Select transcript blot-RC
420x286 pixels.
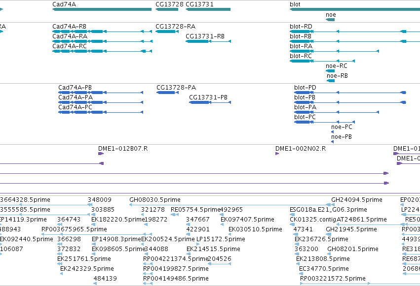pos(301,56)
